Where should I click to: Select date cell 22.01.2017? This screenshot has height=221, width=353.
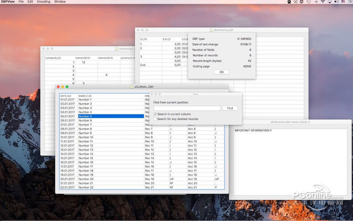[x=69, y=187]
